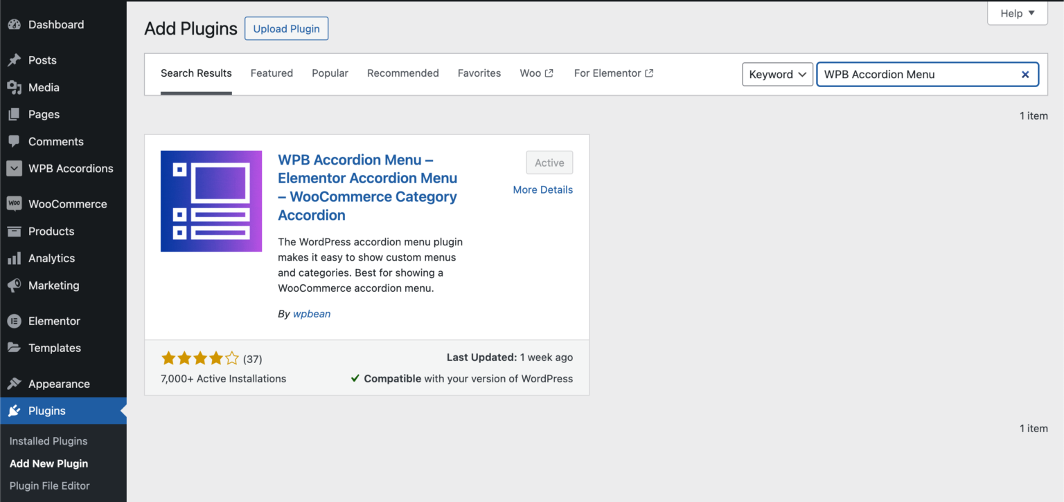Open Marketing via the megaphone icon
The width and height of the screenshot is (1064, 502).
click(x=15, y=286)
